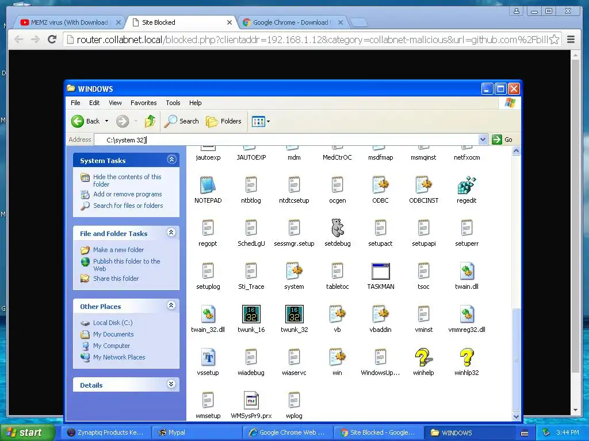Open the Edit menu
The image size is (589, 441).
[x=94, y=103]
